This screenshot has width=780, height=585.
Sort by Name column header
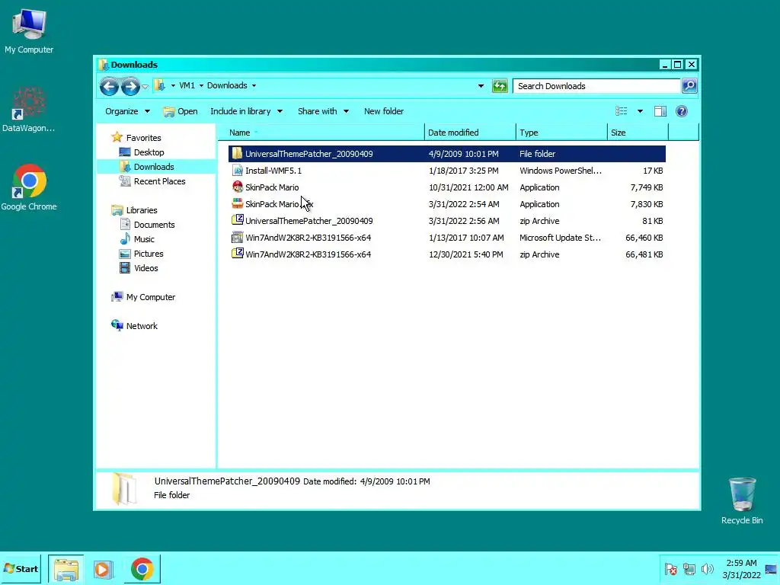[321, 133]
